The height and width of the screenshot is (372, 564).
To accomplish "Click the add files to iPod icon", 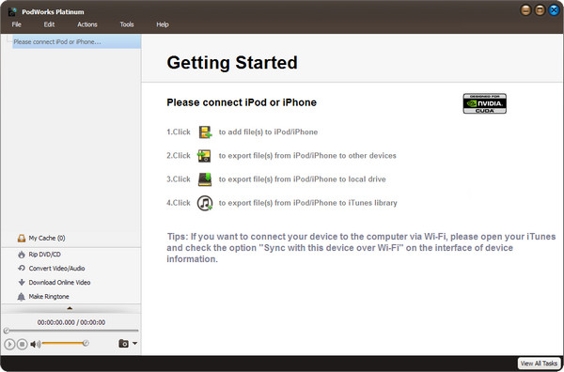I will coord(205,132).
